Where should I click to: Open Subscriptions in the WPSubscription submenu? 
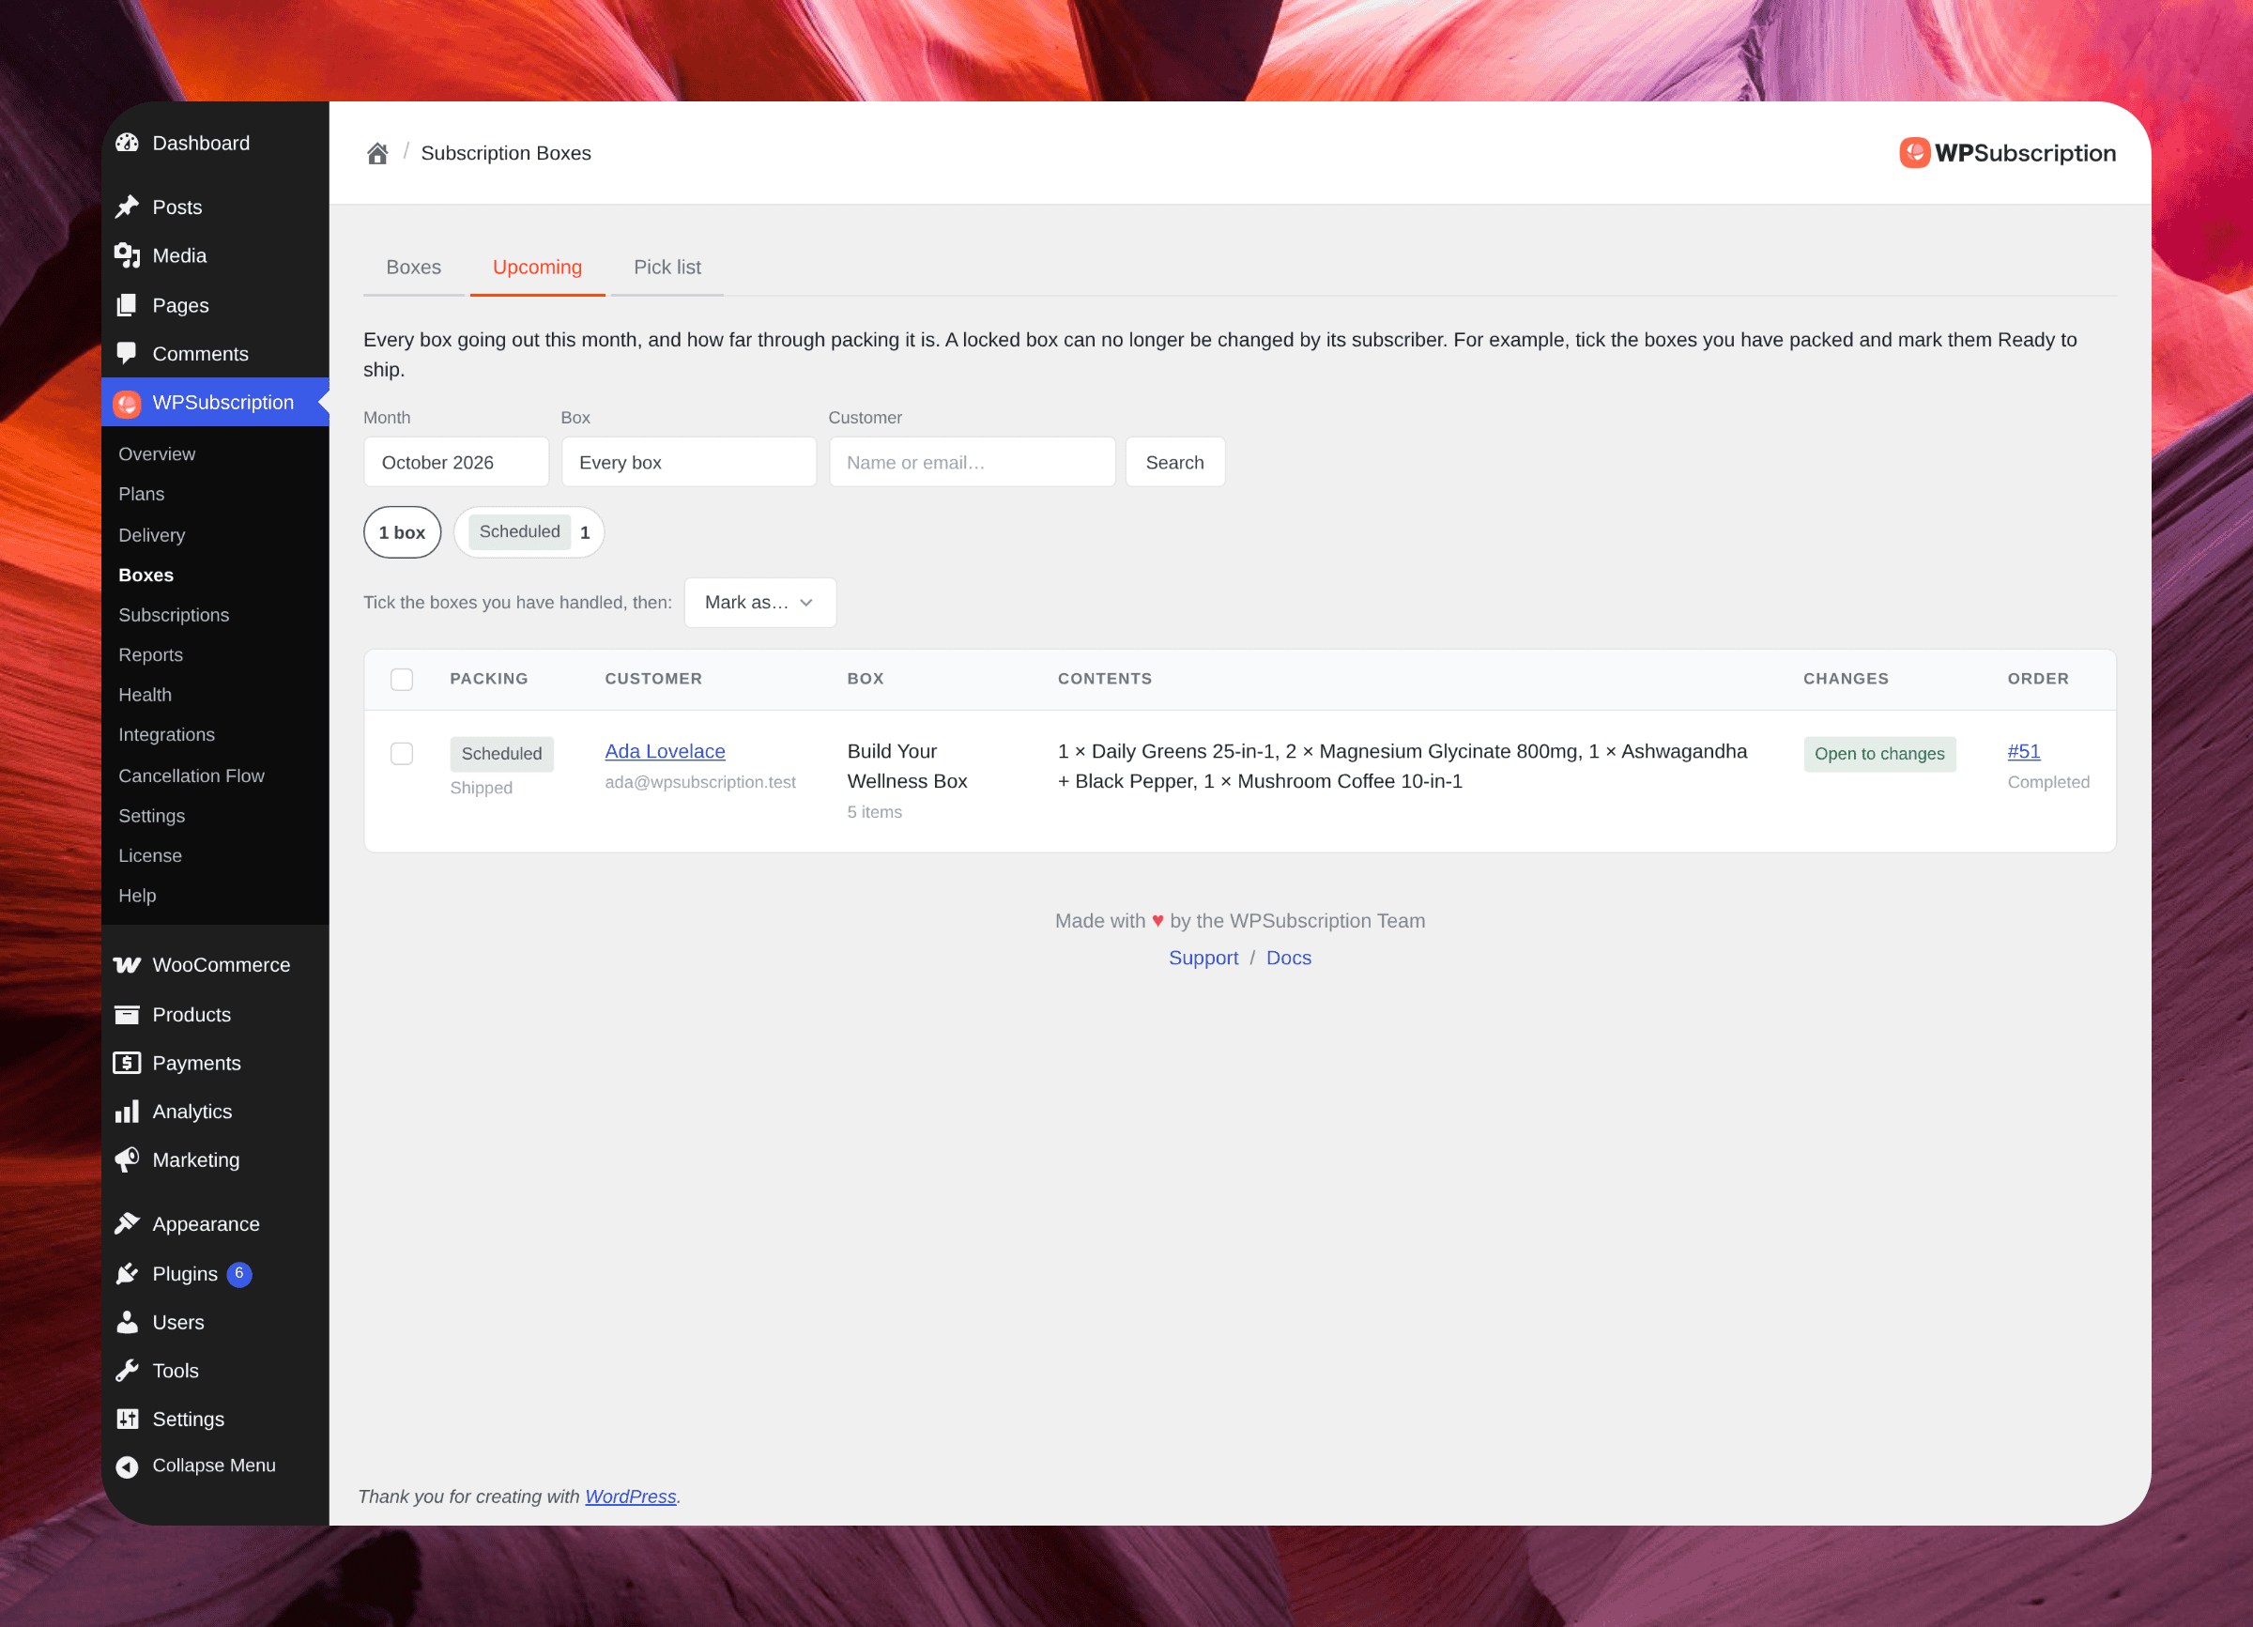click(x=174, y=615)
